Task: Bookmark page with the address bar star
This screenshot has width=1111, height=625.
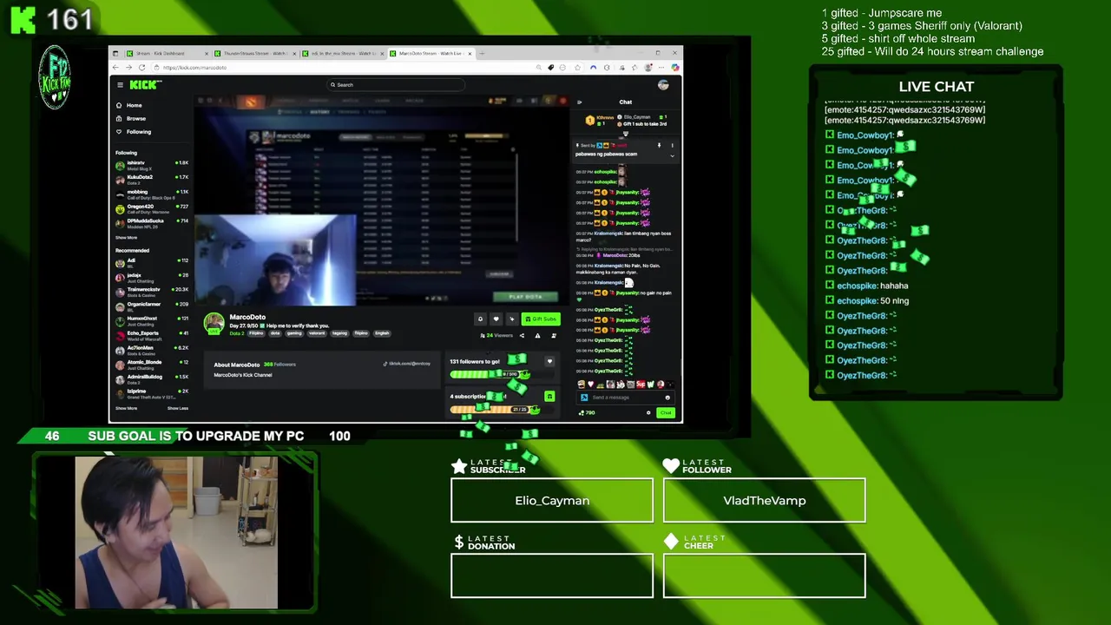Action: [578, 67]
